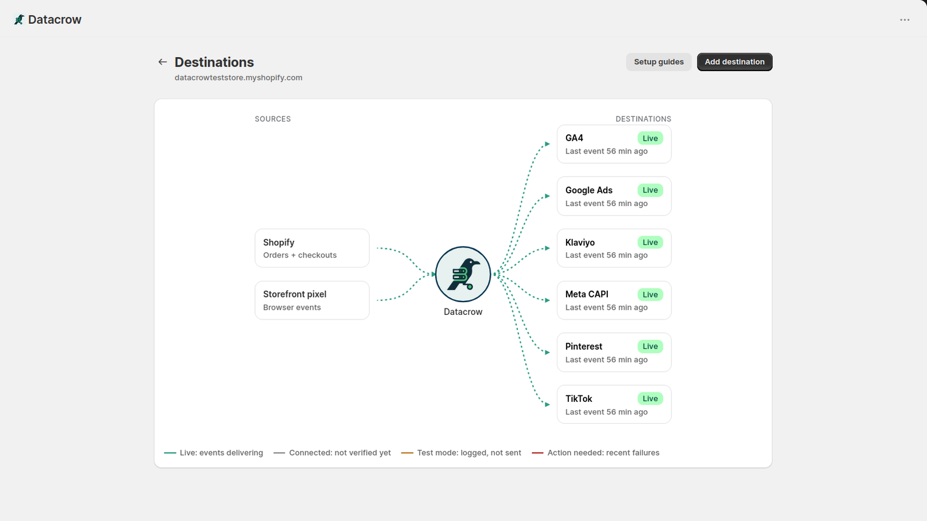
Task: Click 'Browser events' text under Storefront pixel
Action: tap(292, 307)
